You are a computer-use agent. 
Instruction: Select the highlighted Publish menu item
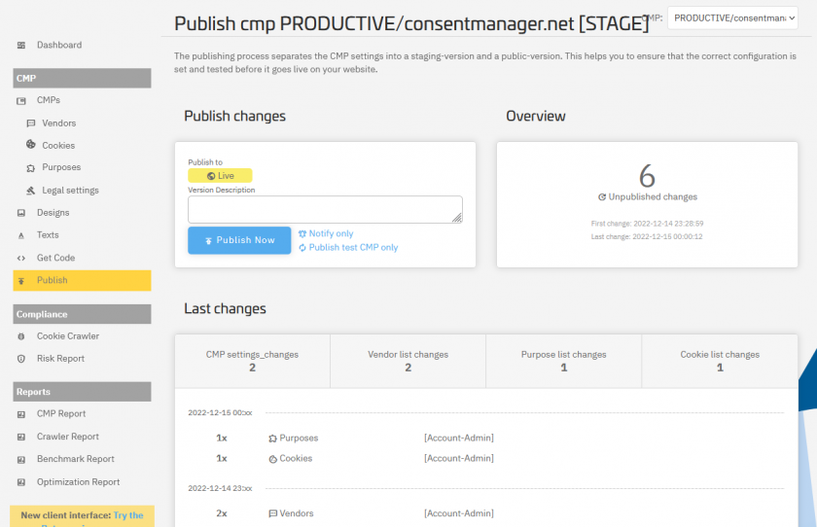[x=82, y=280]
